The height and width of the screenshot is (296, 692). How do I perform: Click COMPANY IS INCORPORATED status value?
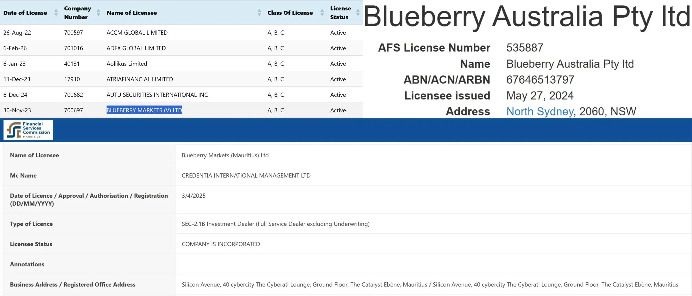221,244
